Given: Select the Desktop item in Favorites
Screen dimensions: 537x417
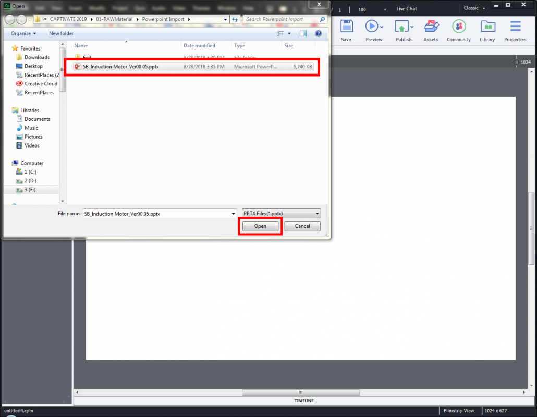Looking at the screenshot, I should pos(34,66).
